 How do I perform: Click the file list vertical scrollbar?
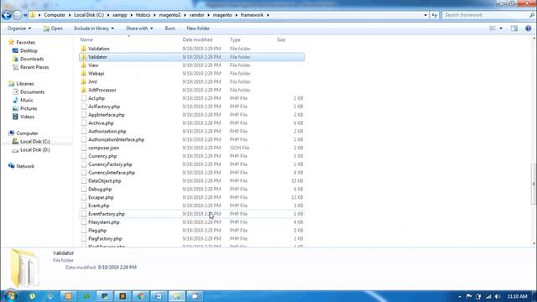tap(534, 185)
